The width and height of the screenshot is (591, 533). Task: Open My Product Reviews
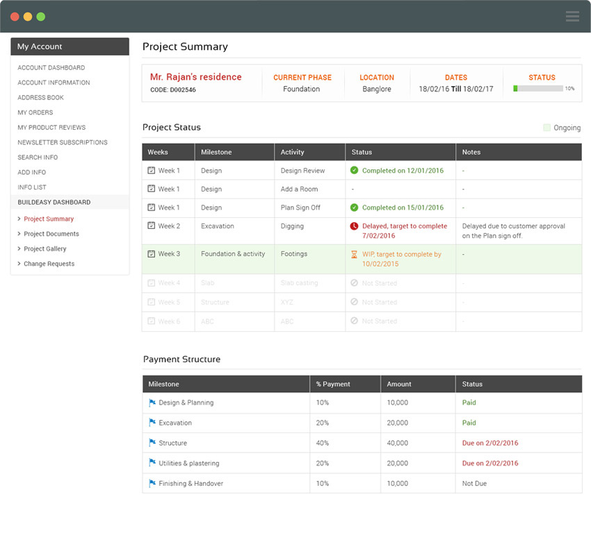(51, 128)
